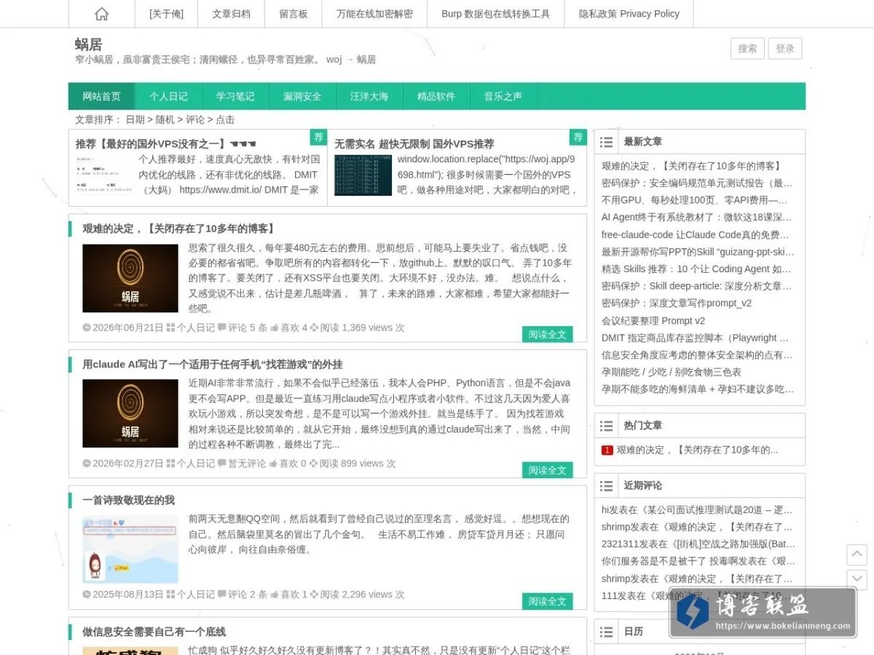Click the scroll-to-bottom arrow button
This screenshot has height=655, width=874.
857,579
